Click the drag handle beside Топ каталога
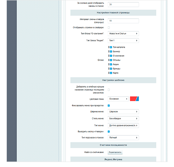 click(109, 47)
